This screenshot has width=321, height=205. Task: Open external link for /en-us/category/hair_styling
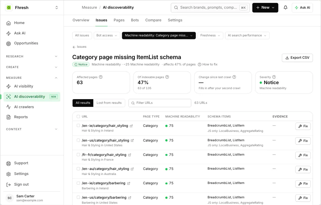coord(132,141)
